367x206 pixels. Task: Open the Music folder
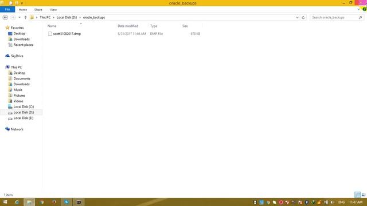(x=18, y=90)
